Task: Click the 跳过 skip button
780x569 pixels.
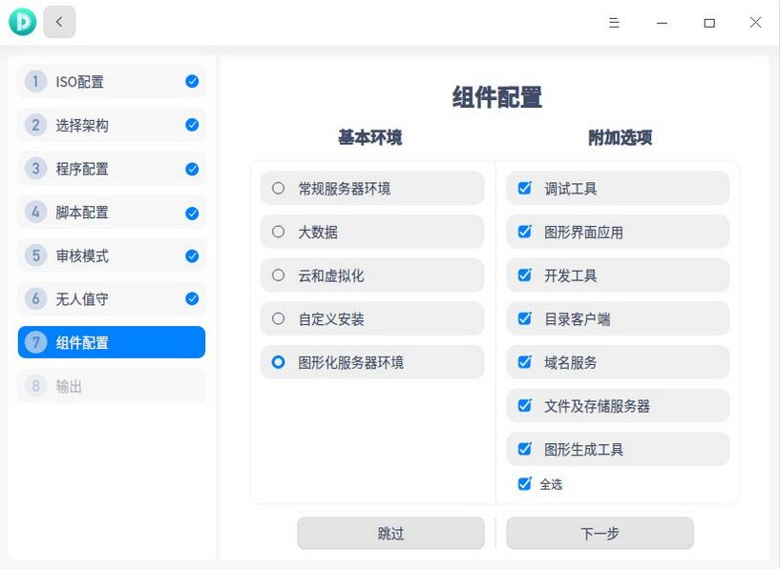Action: (x=390, y=533)
